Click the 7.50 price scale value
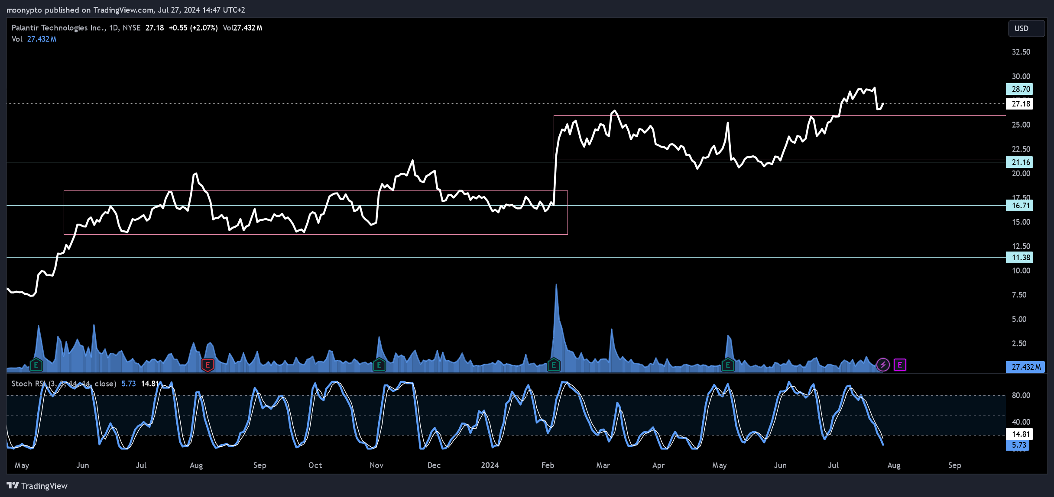 (x=1019, y=295)
